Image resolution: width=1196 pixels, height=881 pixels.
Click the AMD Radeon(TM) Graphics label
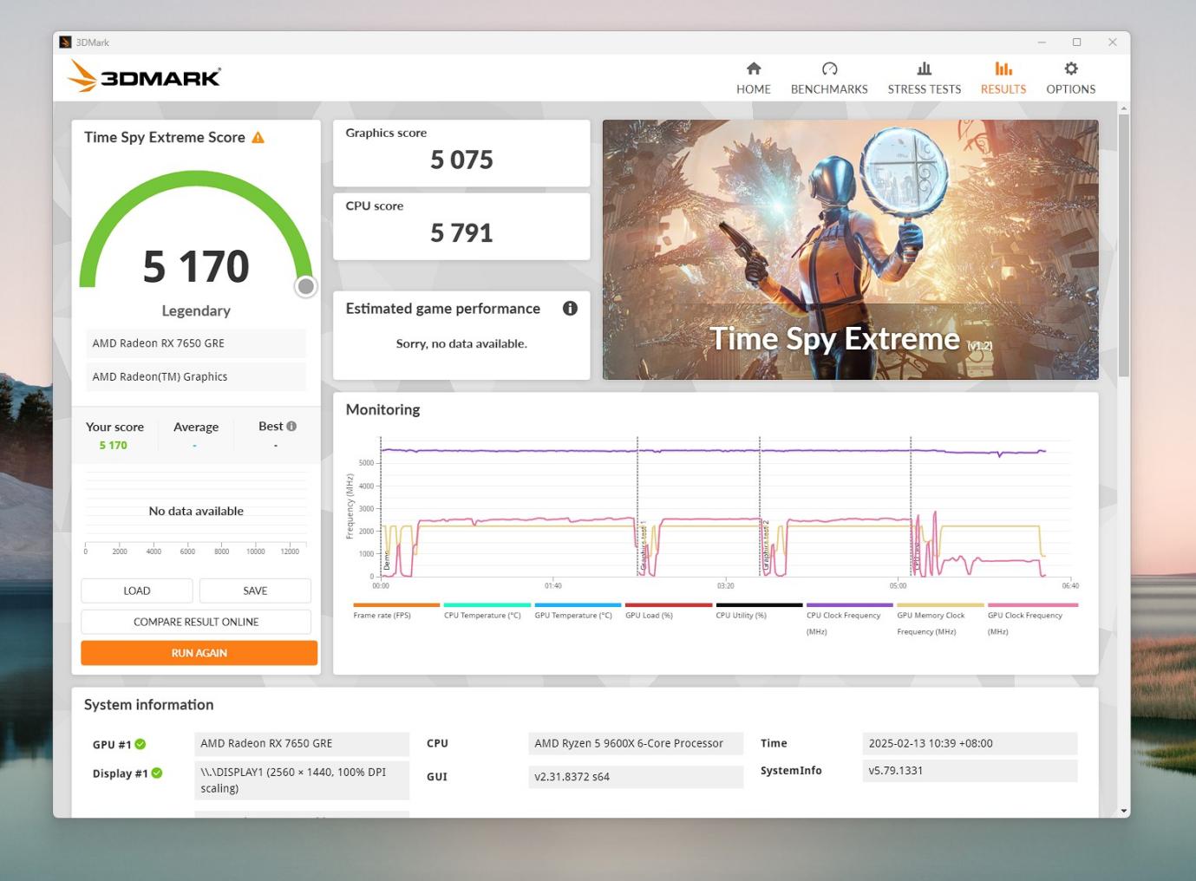196,376
